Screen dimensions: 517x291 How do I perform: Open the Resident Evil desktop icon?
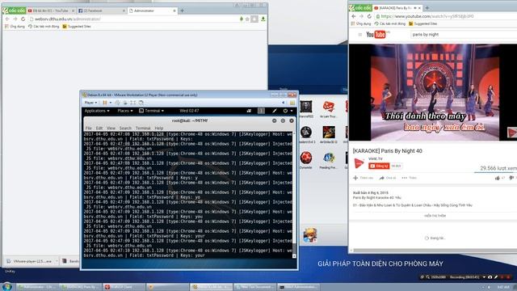tap(306, 133)
